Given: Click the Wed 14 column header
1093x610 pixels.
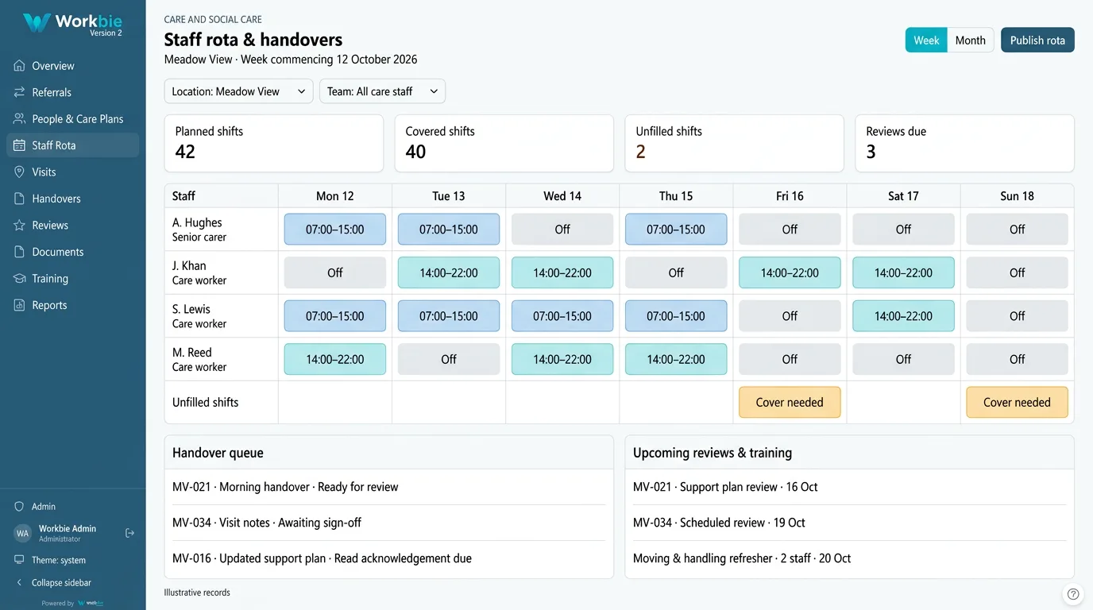Looking at the screenshot, I should 562,196.
